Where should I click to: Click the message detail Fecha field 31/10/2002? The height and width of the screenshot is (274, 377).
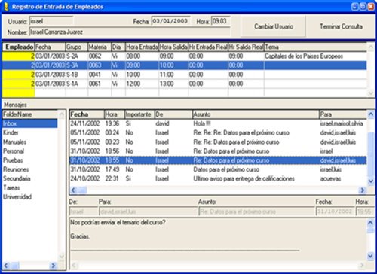coord(335,212)
